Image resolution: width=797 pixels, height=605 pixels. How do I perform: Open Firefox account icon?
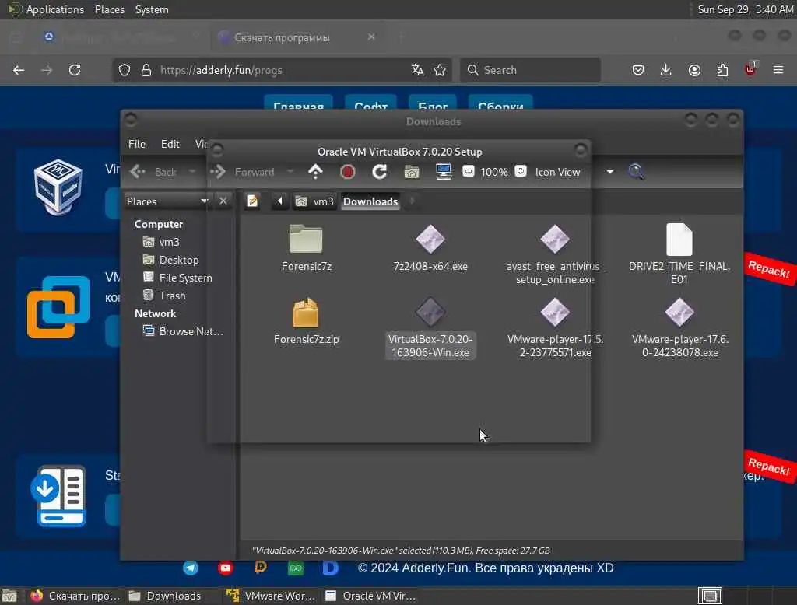pyautogui.click(x=694, y=70)
